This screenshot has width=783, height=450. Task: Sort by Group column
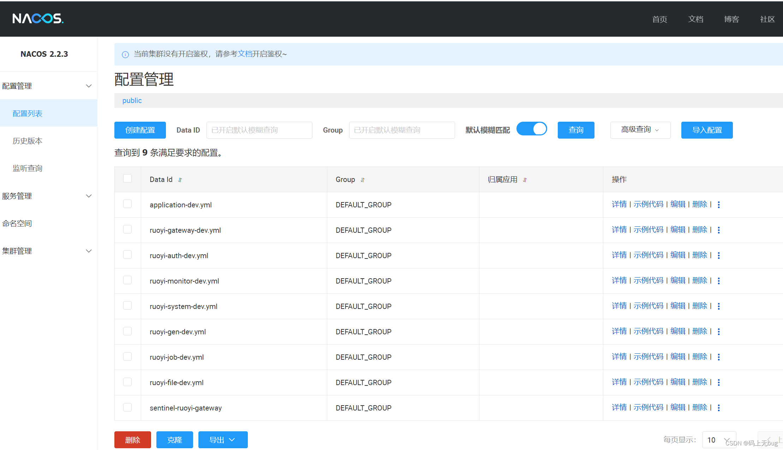(363, 180)
